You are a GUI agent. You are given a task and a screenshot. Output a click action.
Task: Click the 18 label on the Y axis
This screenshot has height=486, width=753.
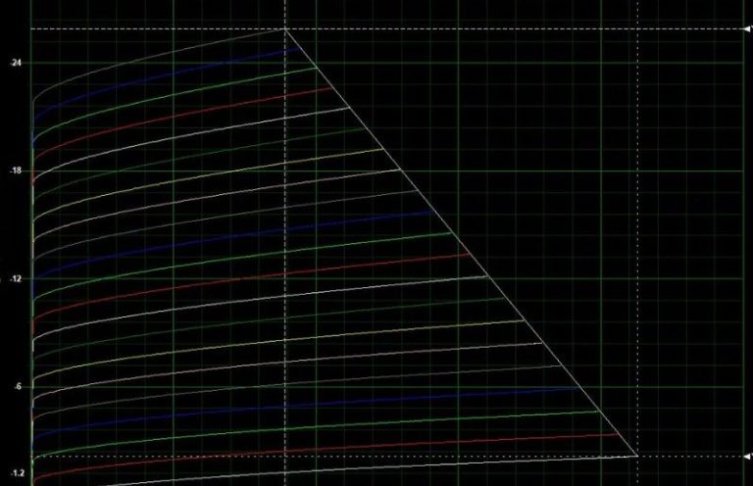(17, 170)
